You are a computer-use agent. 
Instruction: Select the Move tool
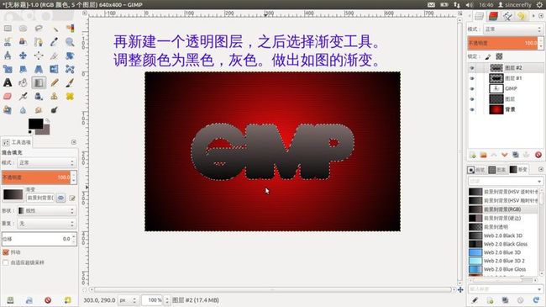tap(23, 56)
